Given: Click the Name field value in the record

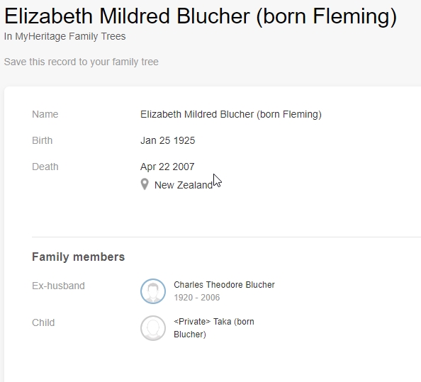Looking at the screenshot, I should click(231, 114).
